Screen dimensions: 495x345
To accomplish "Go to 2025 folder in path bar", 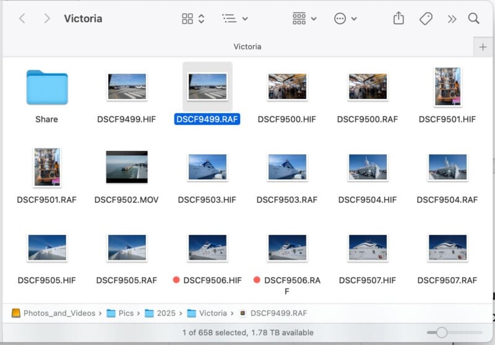I will 165,313.
